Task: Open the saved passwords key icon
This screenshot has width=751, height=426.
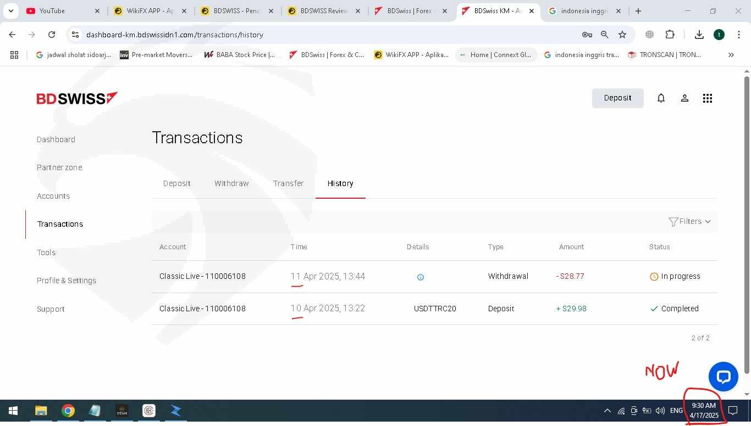Action: 587,35
